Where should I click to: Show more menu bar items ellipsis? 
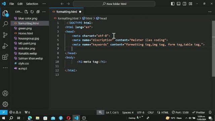(x=44, y=4)
